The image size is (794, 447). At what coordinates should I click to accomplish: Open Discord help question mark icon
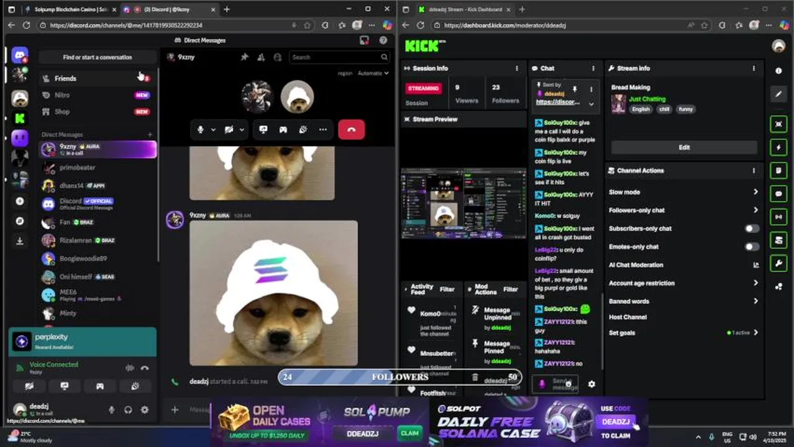tap(383, 40)
